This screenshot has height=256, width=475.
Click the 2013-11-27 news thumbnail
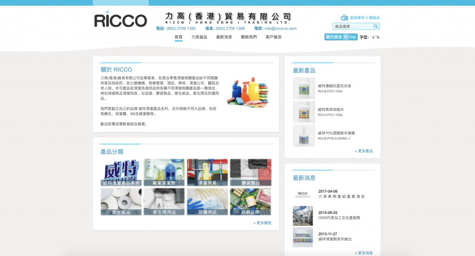point(302,237)
